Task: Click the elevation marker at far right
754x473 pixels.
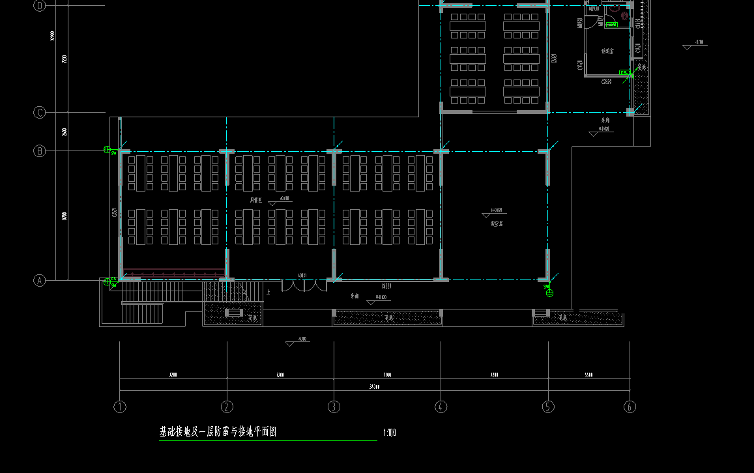Action: (694, 46)
